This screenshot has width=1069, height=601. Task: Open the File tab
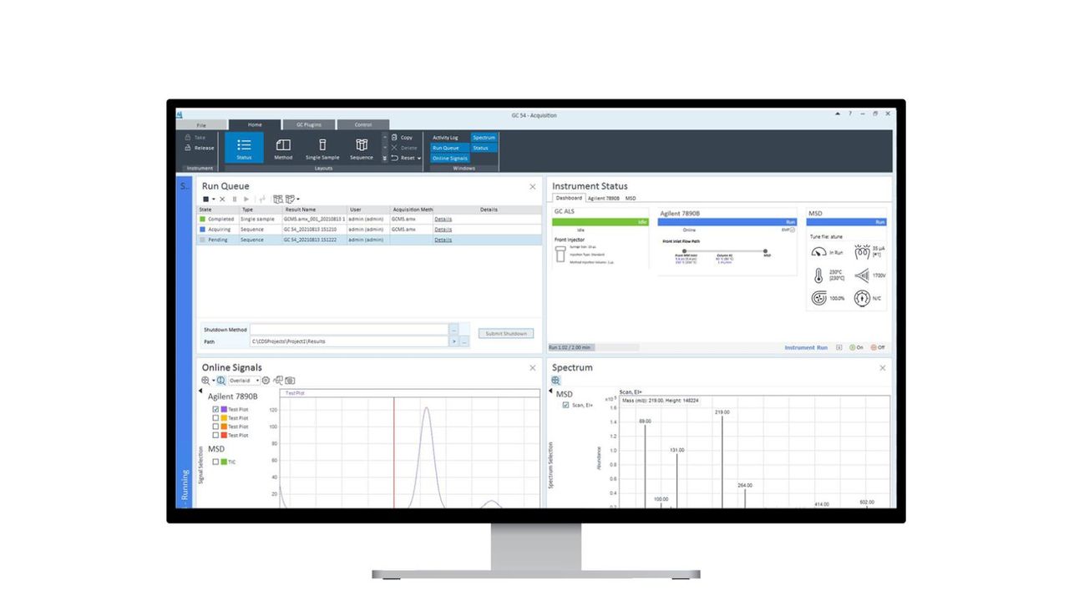[x=201, y=125]
